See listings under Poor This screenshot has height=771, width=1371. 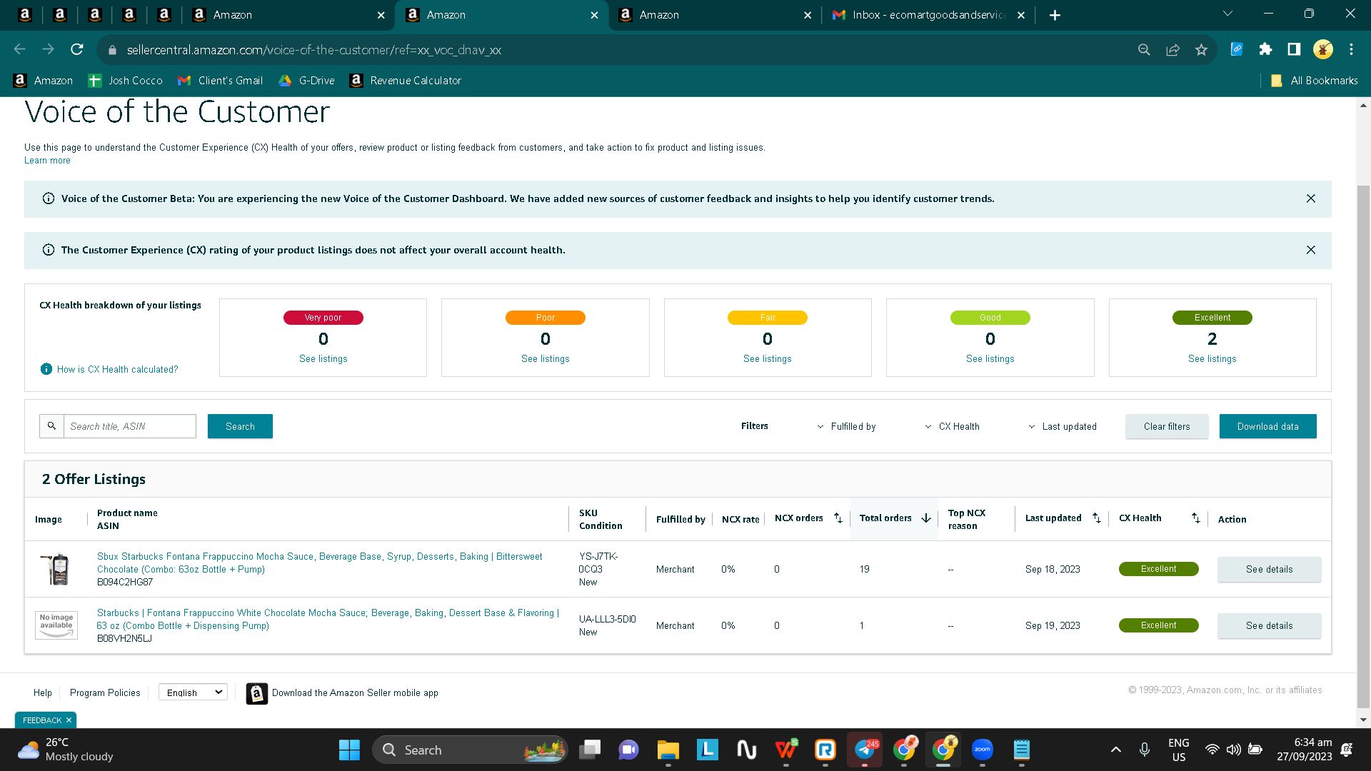(546, 359)
